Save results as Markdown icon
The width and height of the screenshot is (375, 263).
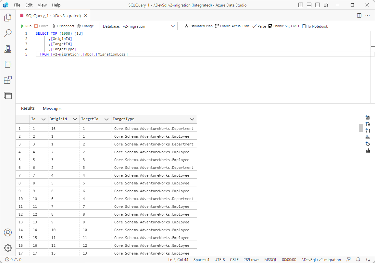coord(368,137)
